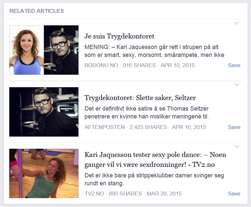Click the AFTENPOSTEN source label
The width and height of the screenshot is (251, 207).
[105, 127]
